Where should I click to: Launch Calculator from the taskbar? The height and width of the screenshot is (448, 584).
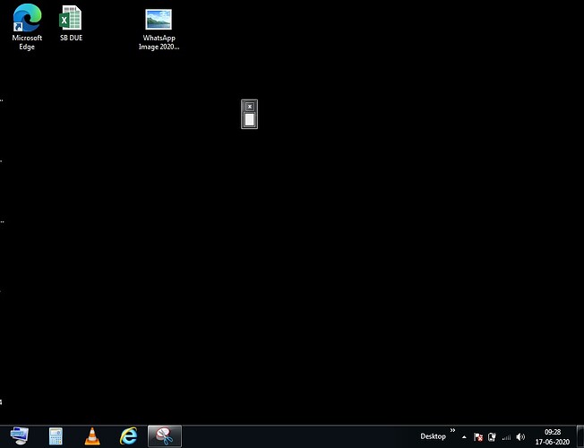pyautogui.click(x=56, y=436)
